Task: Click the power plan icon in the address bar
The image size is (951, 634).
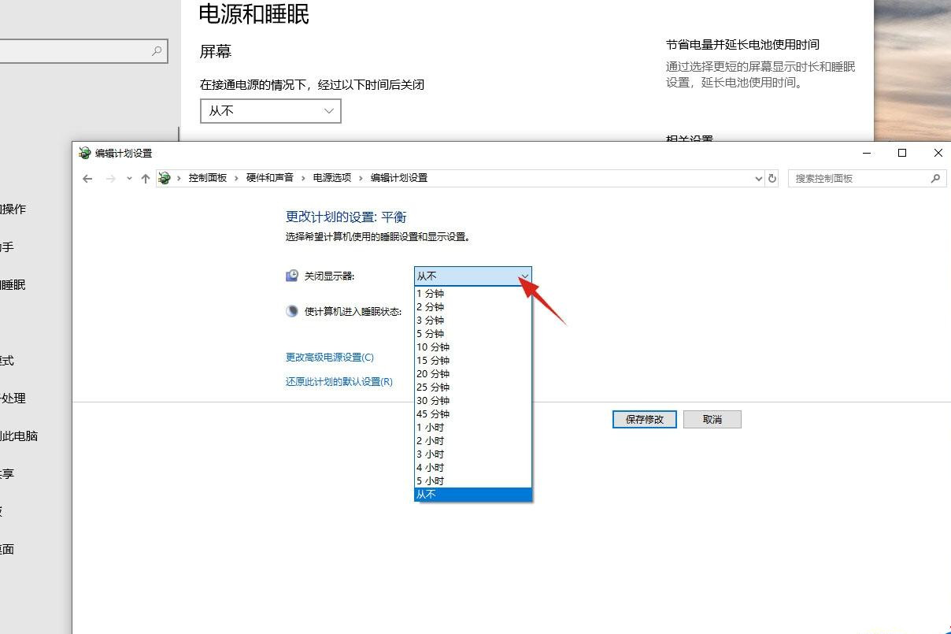Action: click(x=165, y=178)
